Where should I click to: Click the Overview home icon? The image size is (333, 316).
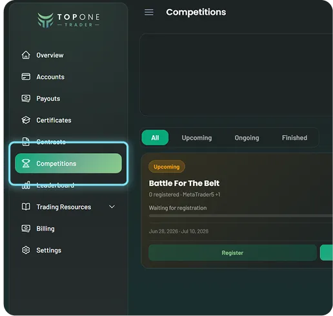pyautogui.click(x=26, y=55)
